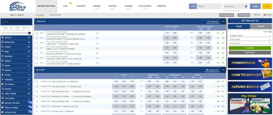Expand +44 more markets for Caruso match
The image size is (273, 115).
[223, 33]
